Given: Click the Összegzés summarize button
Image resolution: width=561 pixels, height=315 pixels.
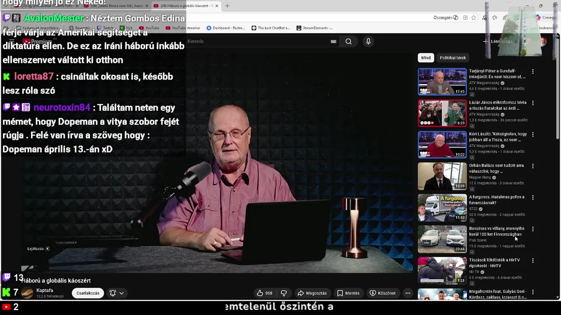Looking at the screenshot, I should click(x=446, y=17).
